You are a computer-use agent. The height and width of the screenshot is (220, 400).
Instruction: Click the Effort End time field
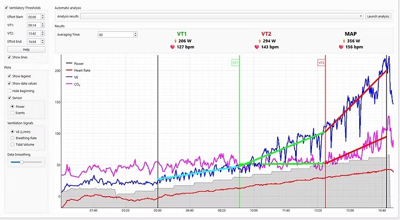tap(34, 42)
